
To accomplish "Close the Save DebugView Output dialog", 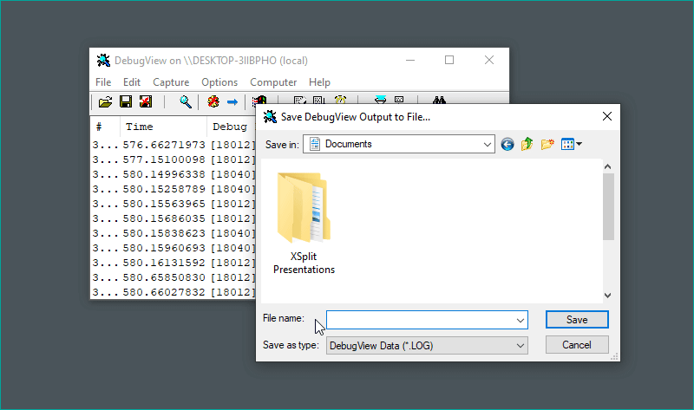I will [607, 116].
